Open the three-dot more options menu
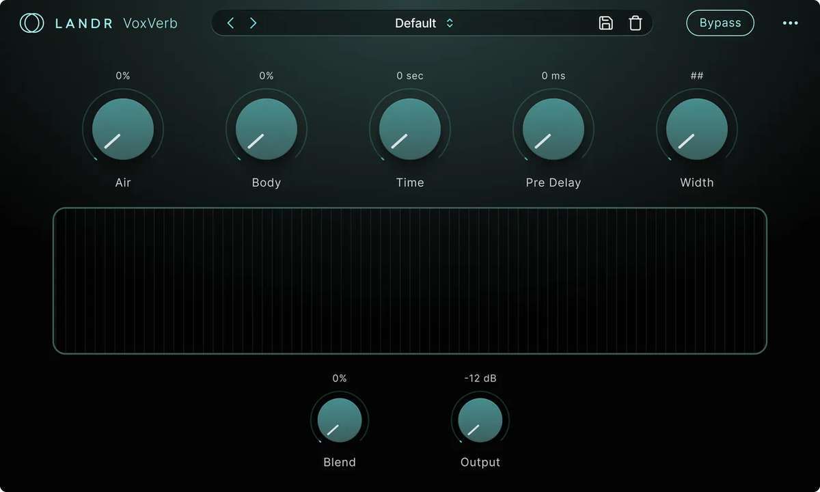 click(x=790, y=23)
